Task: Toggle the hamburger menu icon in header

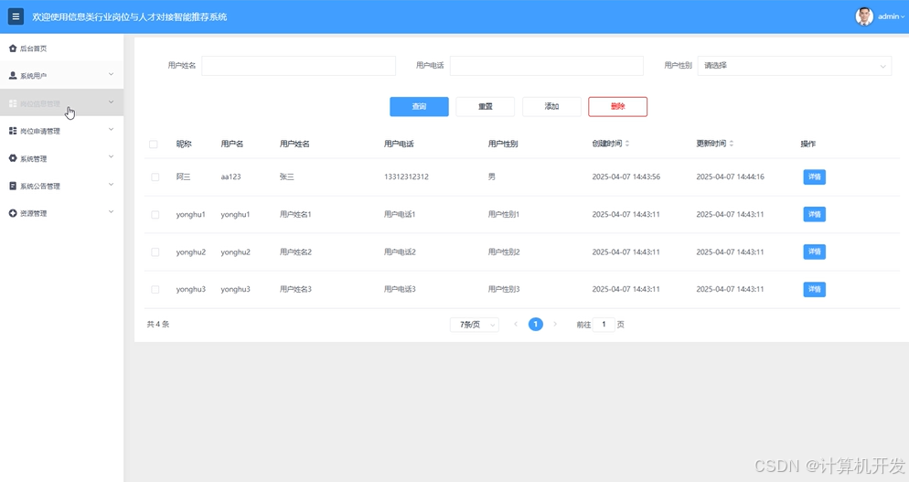Action: [x=16, y=16]
